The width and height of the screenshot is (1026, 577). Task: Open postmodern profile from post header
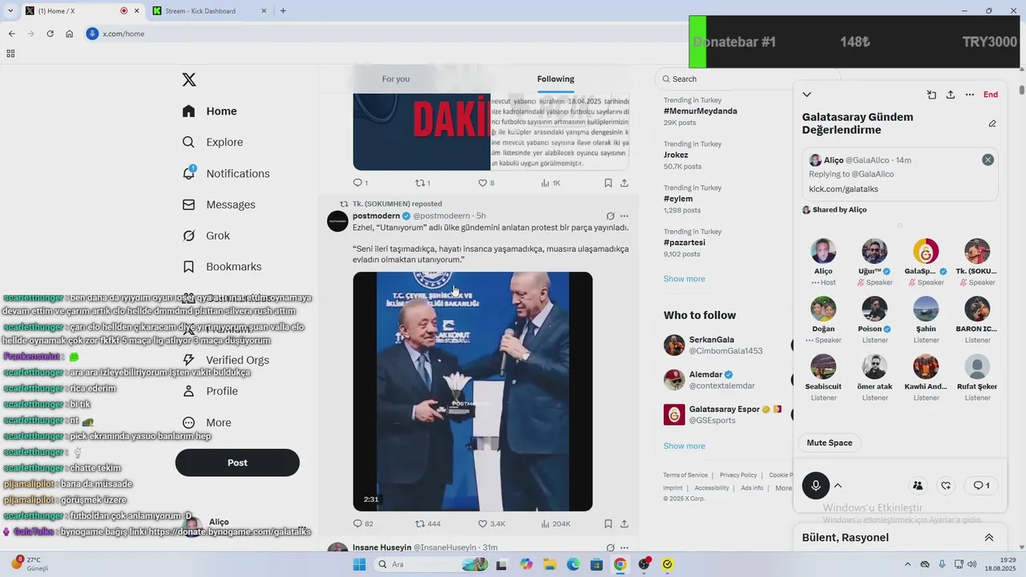point(377,216)
